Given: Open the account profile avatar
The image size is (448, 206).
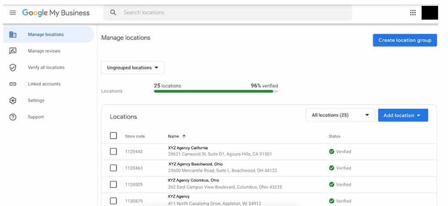Looking at the screenshot, I should point(430,13).
